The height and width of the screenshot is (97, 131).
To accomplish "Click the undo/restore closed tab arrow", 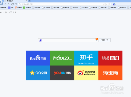I will (16, 4).
